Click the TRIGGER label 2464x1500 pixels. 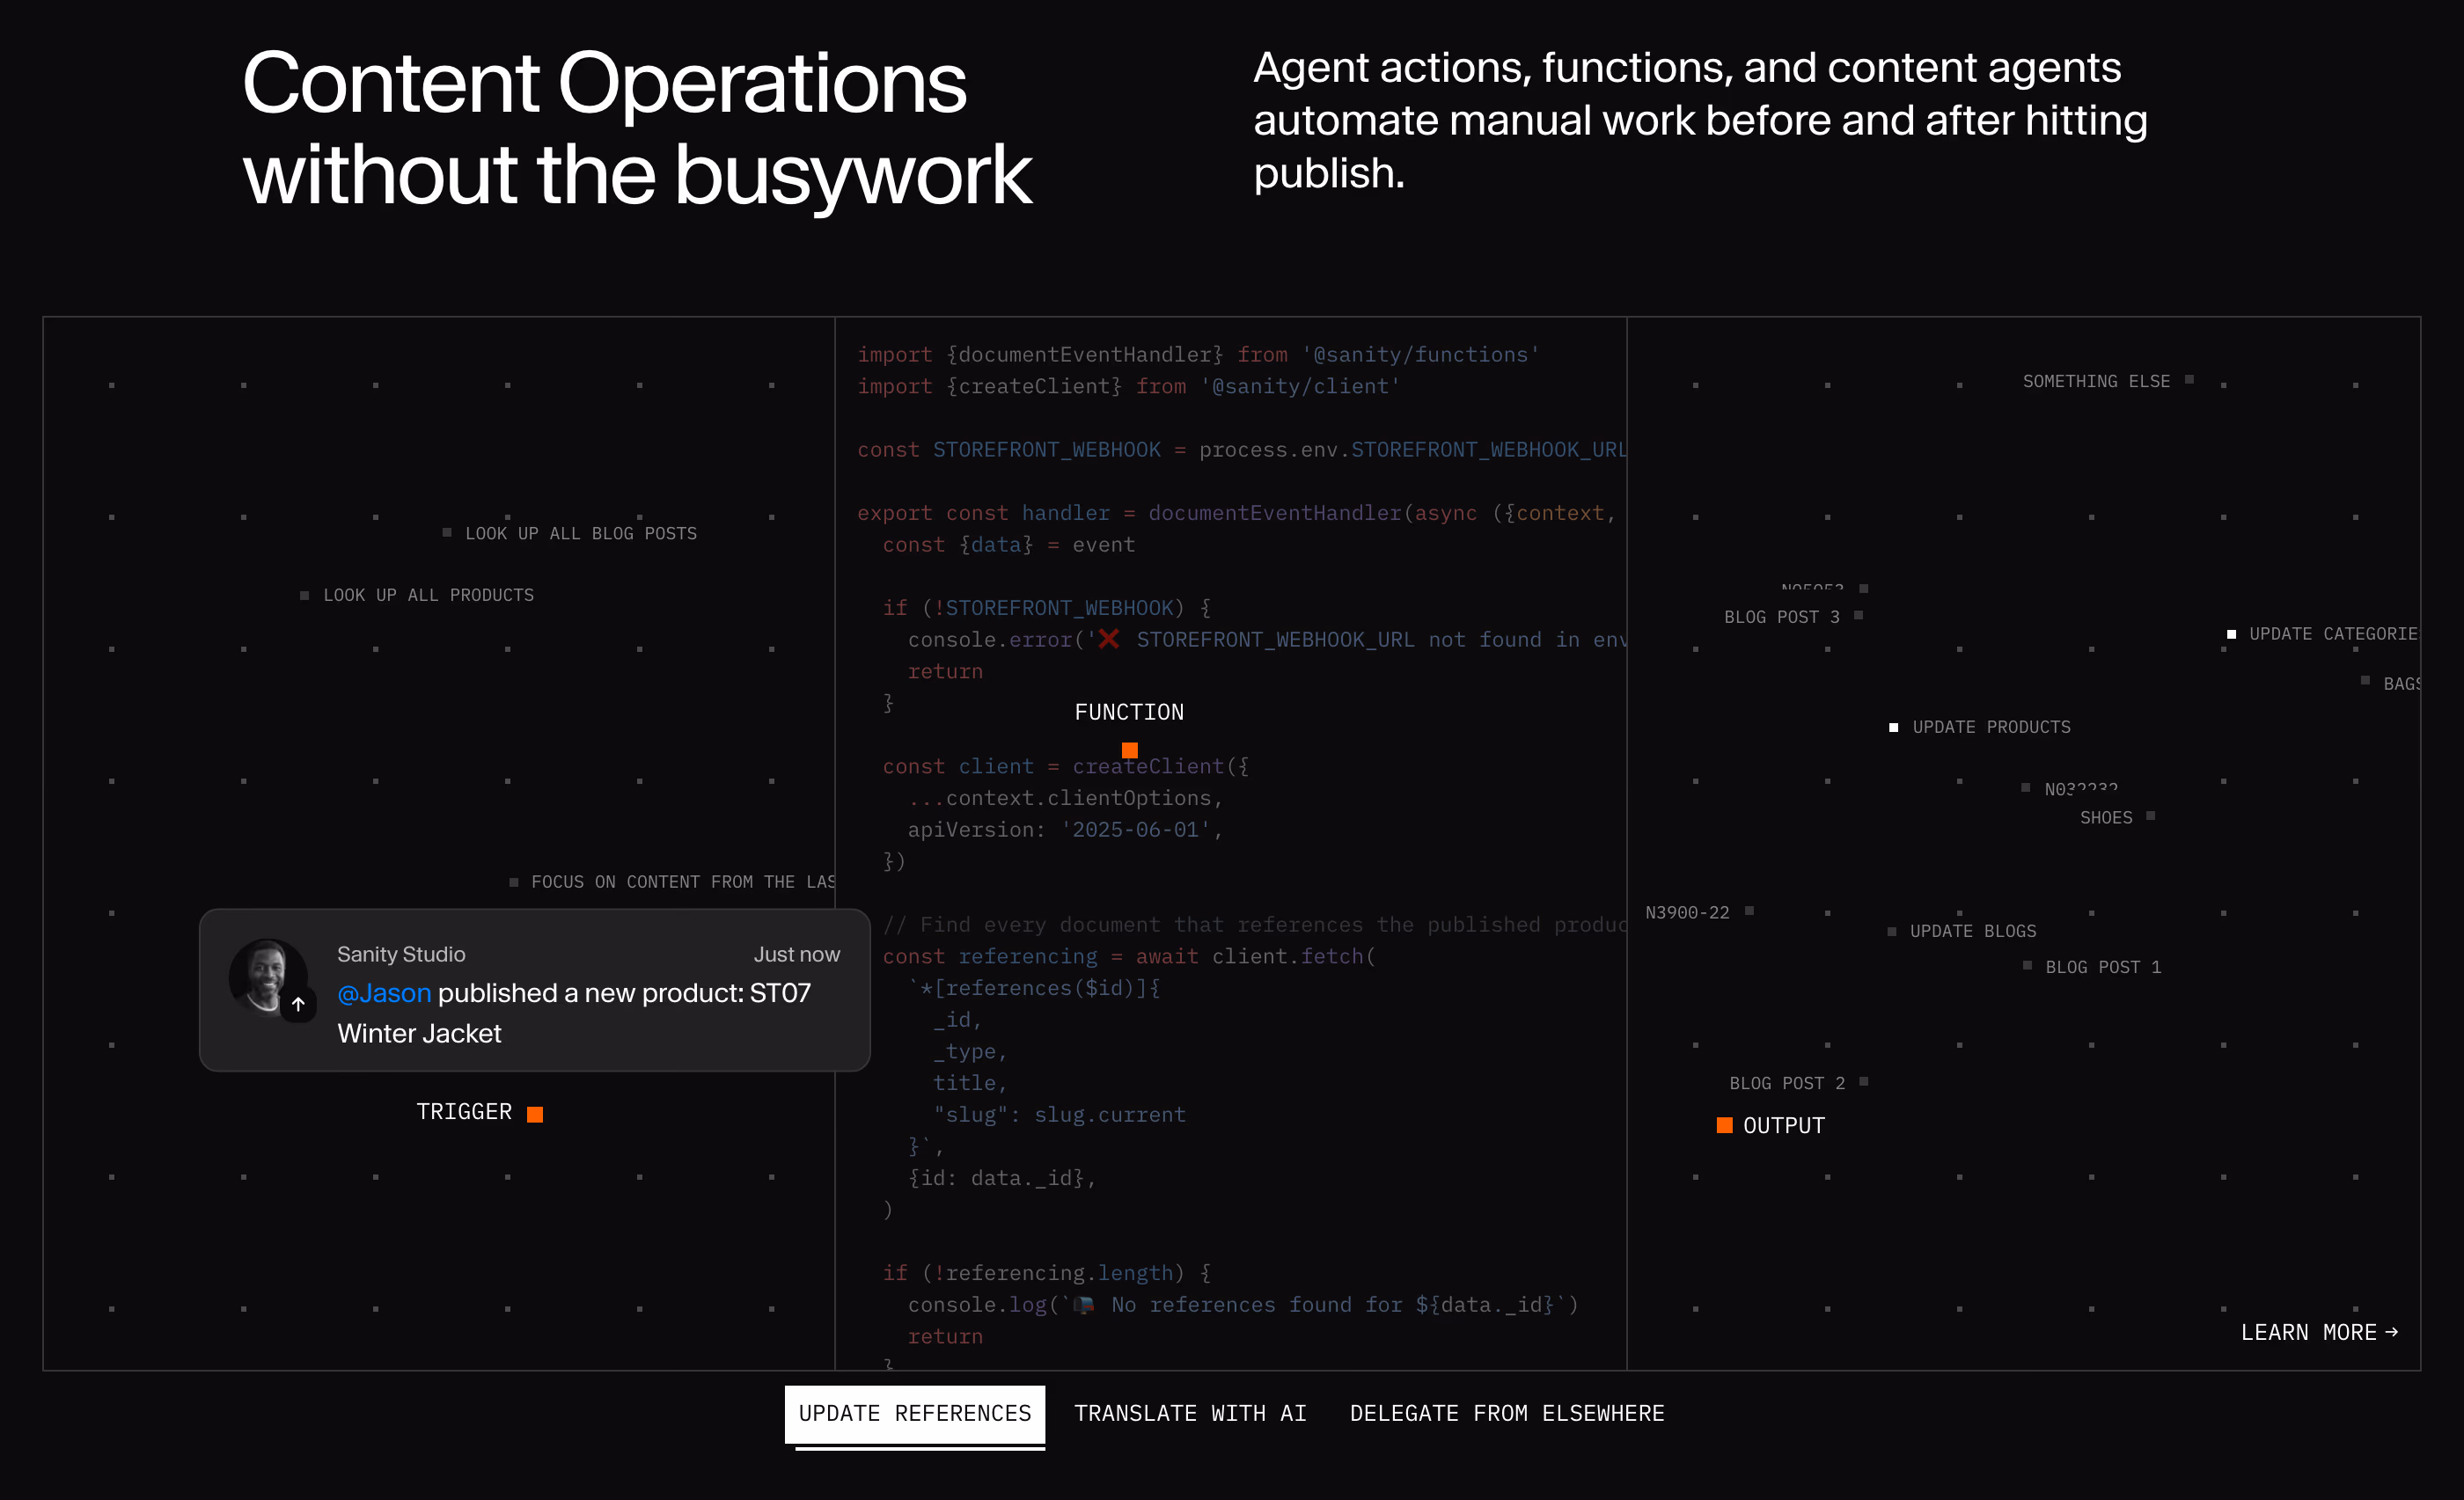(464, 1112)
